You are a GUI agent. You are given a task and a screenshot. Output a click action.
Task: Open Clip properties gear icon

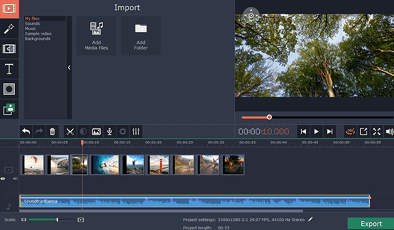(x=122, y=131)
